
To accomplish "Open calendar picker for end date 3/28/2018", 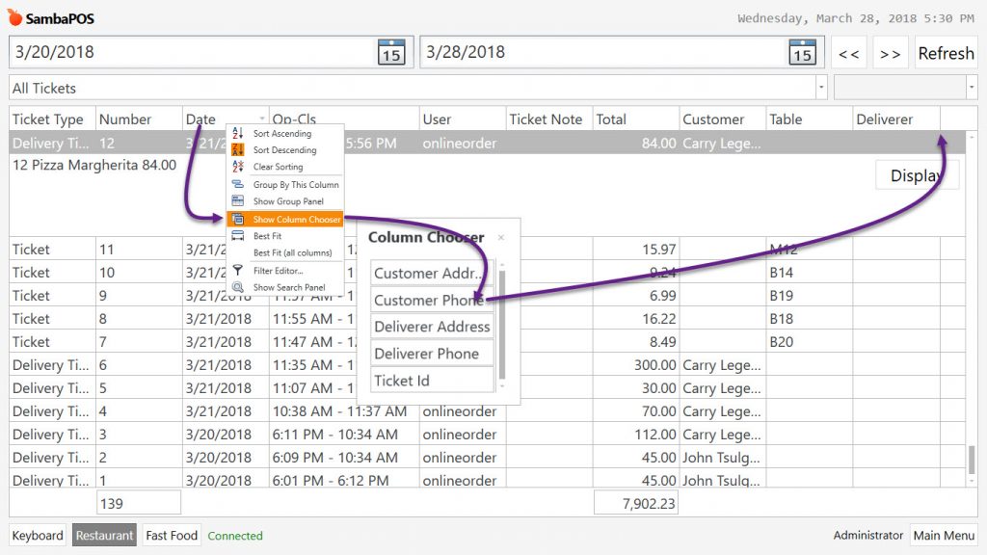I will 802,52.
